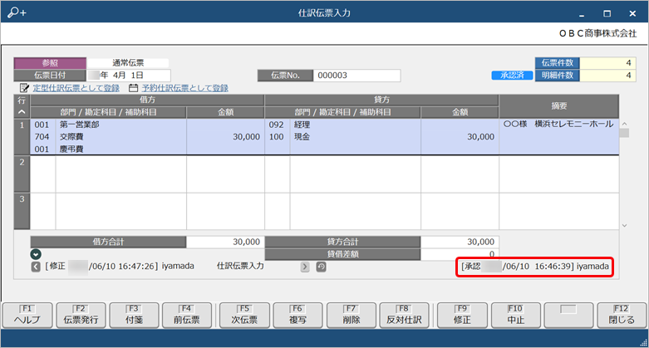Click the 通常伝票 type field
This screenshot has width=649, height=348.
(128, 63)
